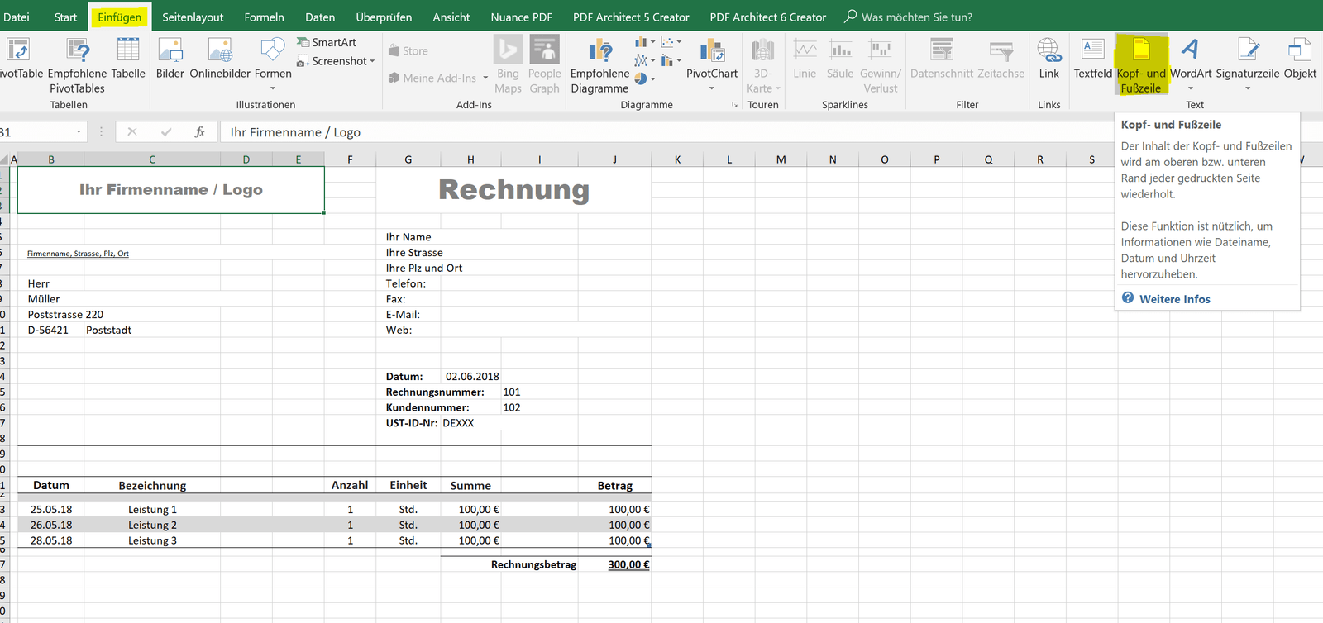
Task: Open Empfohlene Diagramme
Action: pyautogui.click(x=600, y=64)
